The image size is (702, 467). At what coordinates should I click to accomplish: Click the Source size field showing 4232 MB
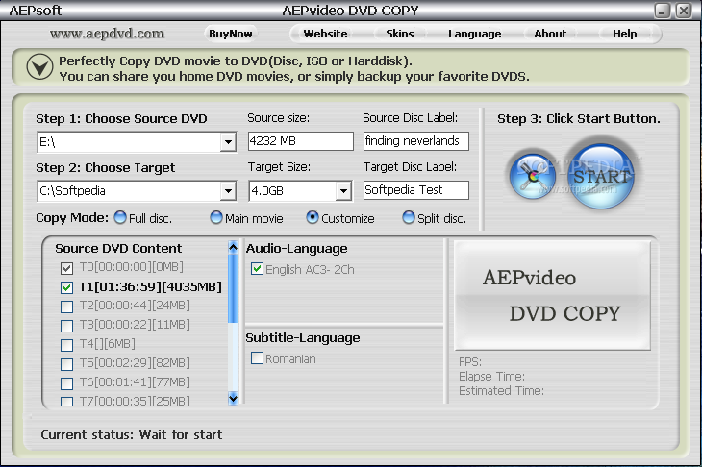pyautogui.click(x=301, y=141)
